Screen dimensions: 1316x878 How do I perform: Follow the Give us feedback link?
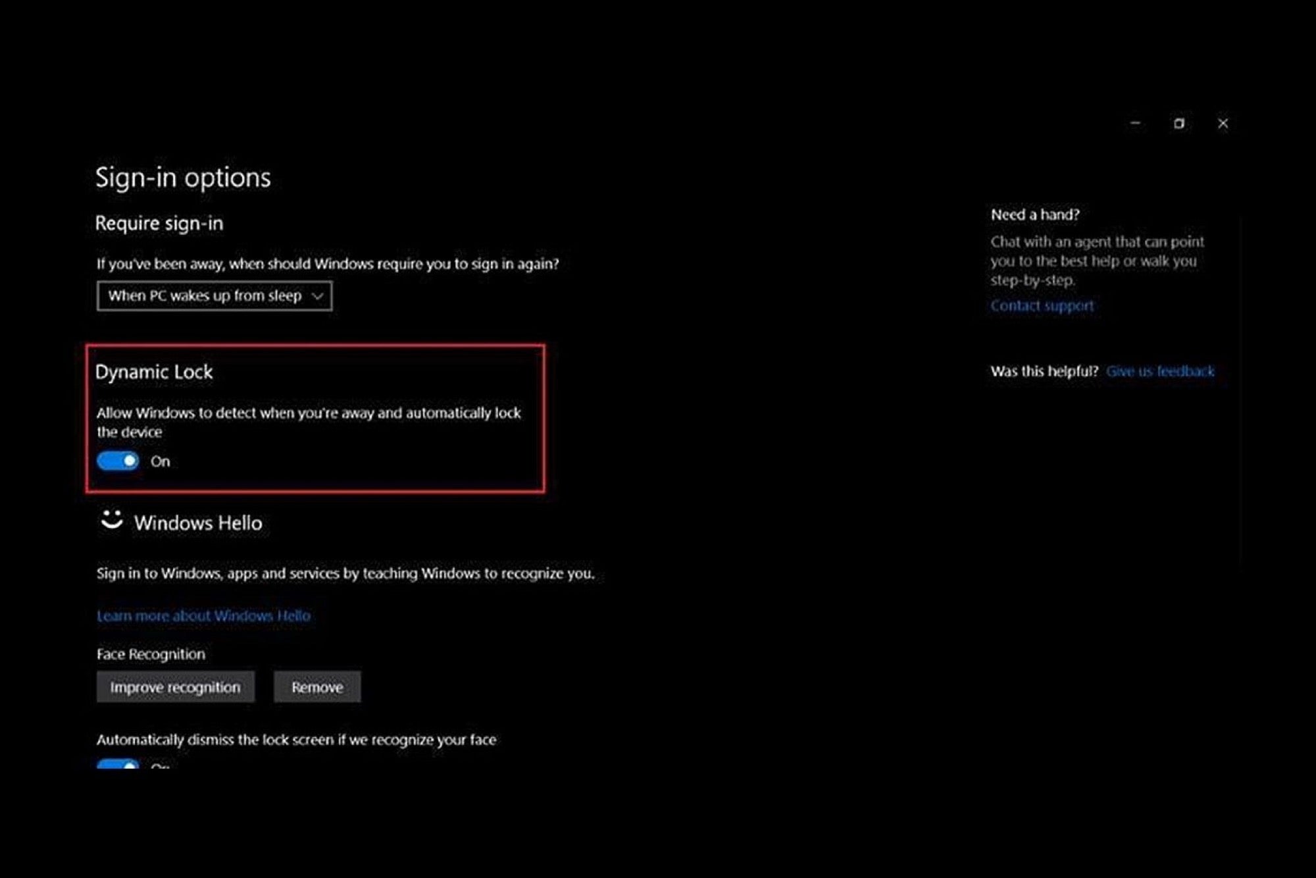pyautogui.click(x=1160, y=371)
